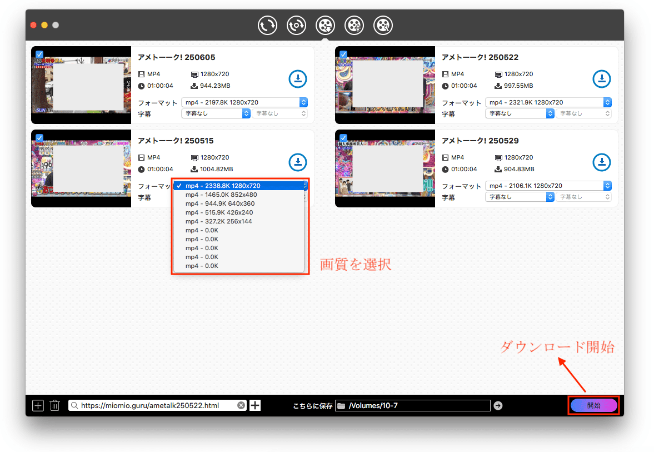Open first 字幕なし dropdown for アメトーーク! 250522

click(x=520, y=113)
